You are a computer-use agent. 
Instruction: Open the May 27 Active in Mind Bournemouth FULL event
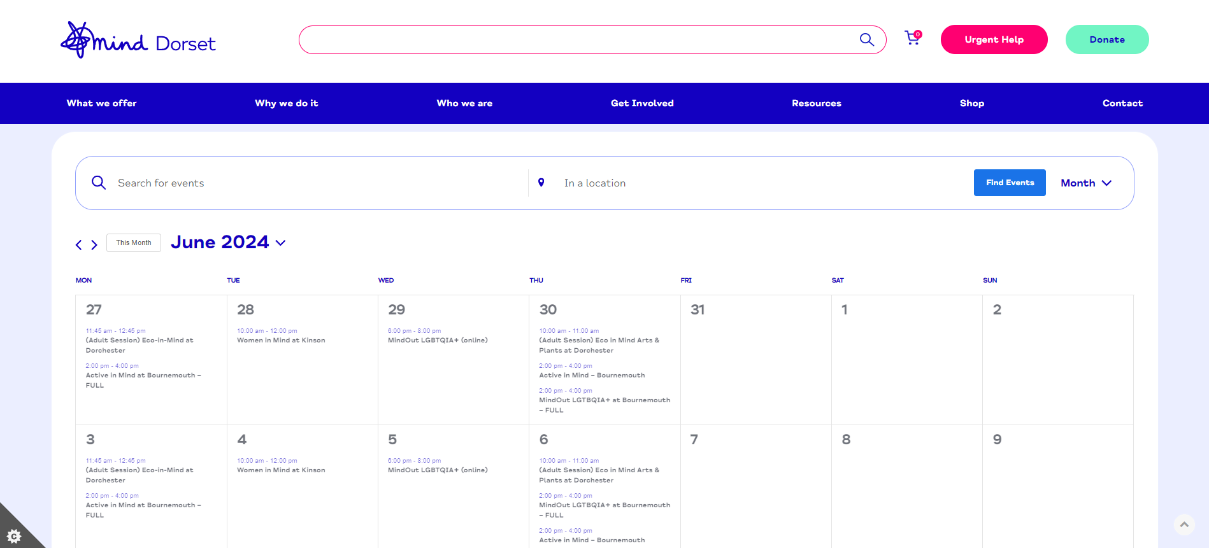pyautogui.click(x=143, y=380)
